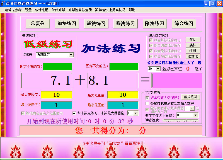
Task: Click the 总复位 reset button
Action: click(x=38, y=23)
